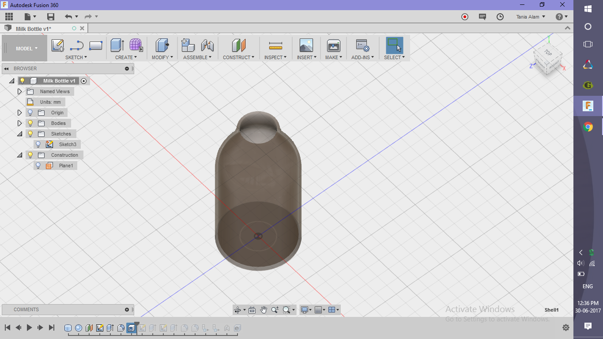This screenshot has height=339, width=603.
Task: Click the 3D Print icon in the Make group
Action: click(x=333, y=45)
